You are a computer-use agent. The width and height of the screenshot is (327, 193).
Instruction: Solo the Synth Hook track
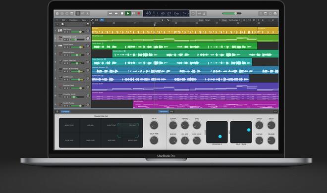click(x=67, y=48)
